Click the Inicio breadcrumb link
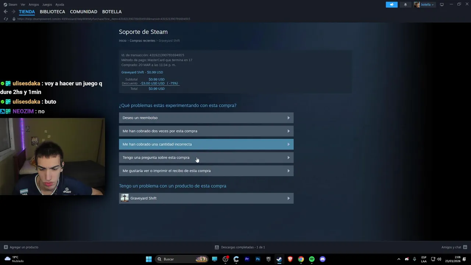This screenshot has width=471, height=265. coord(123,40)
